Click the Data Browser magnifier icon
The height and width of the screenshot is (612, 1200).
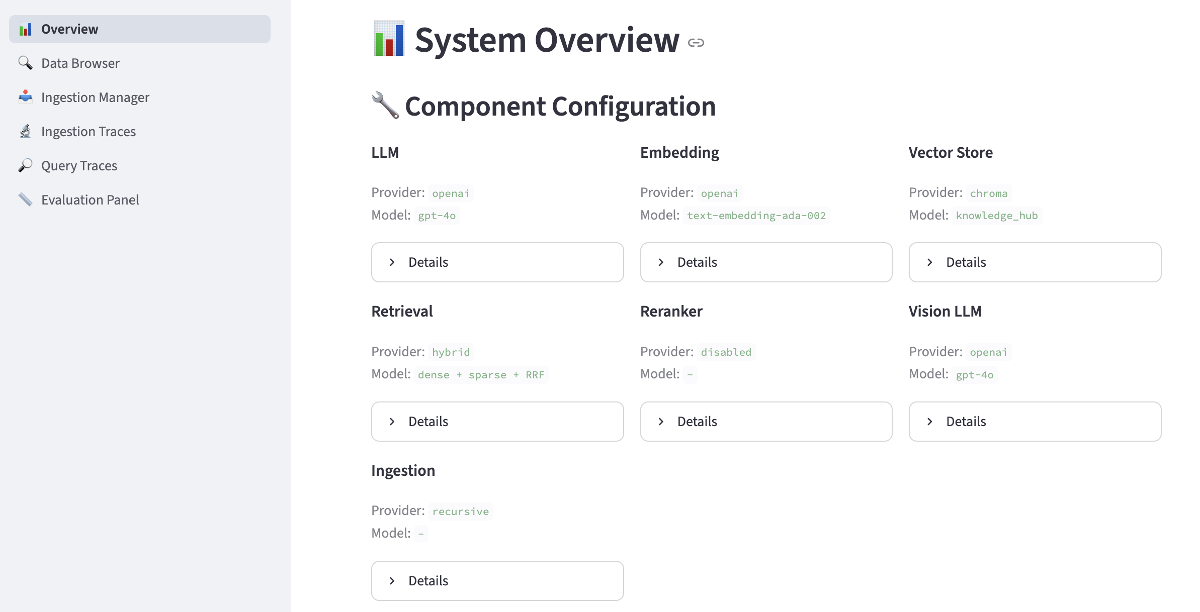(x=25, y=63)
